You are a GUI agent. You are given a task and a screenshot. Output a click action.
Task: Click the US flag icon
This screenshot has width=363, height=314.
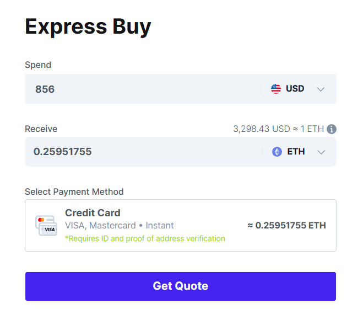[276, 89]
